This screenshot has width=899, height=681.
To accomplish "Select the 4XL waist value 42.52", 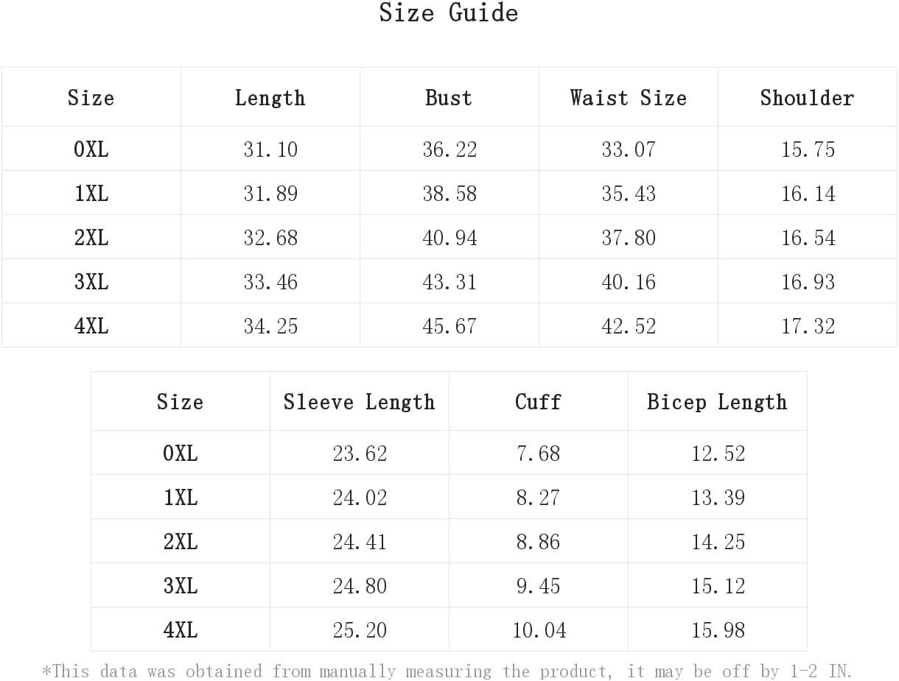I will tap(629, 326).
